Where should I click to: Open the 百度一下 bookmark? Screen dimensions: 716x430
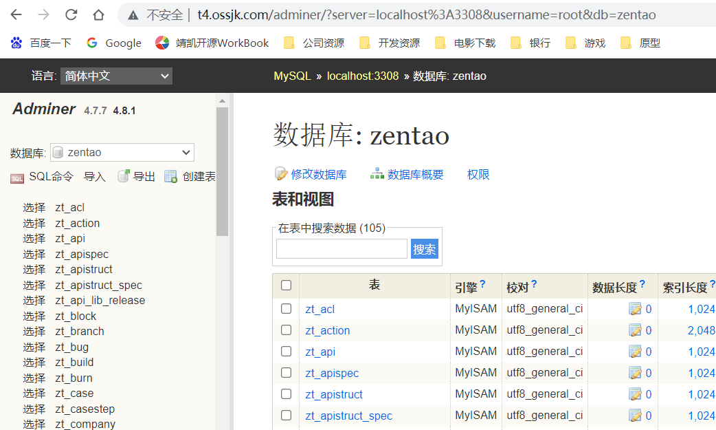pyautogui.click(x=41, y=43)
